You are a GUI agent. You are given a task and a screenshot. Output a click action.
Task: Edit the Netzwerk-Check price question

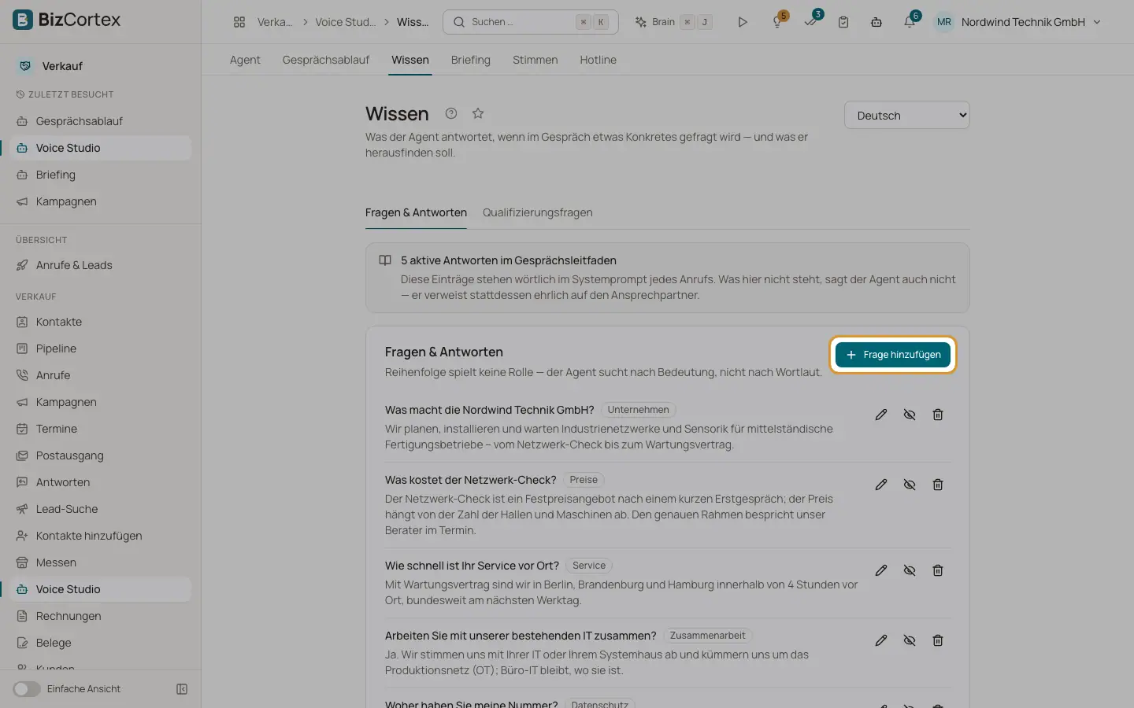(x=881, y=485)
